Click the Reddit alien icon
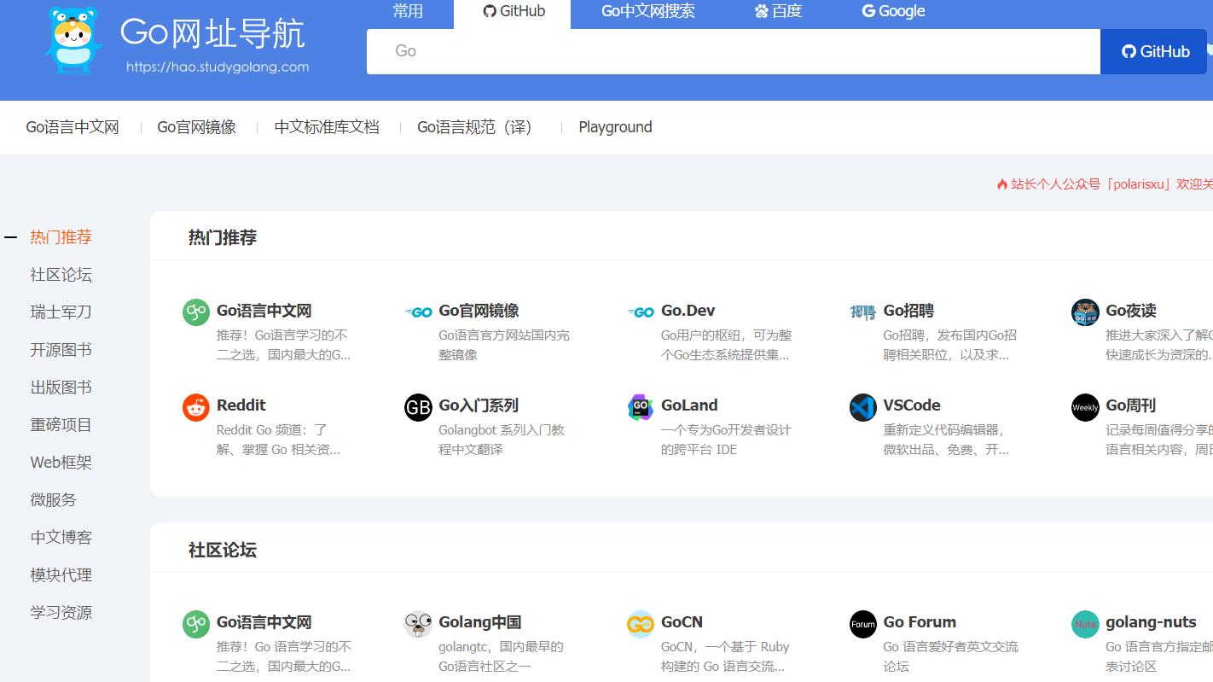 pos(196,407)
